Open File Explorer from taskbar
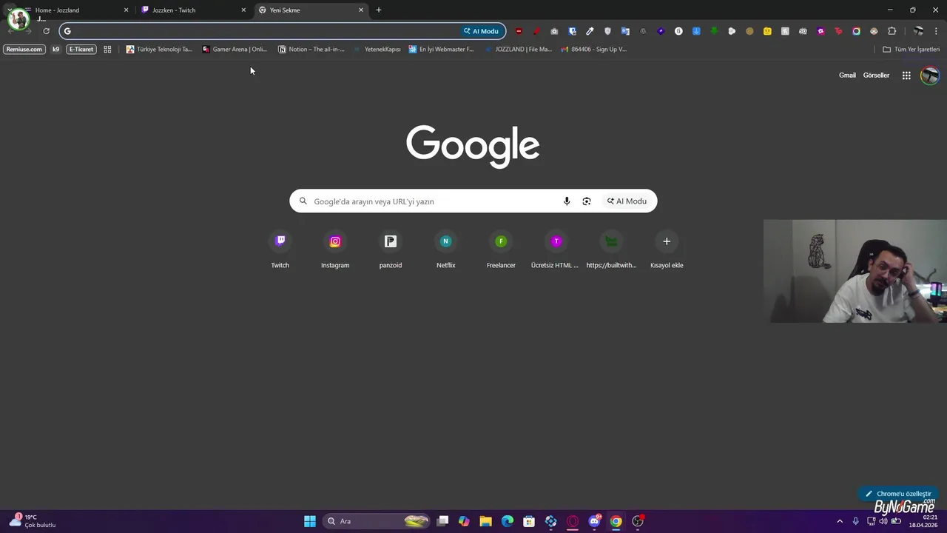The width and height of the screenshot is (947, 533). pyautogui.click(x=485, y=521)
